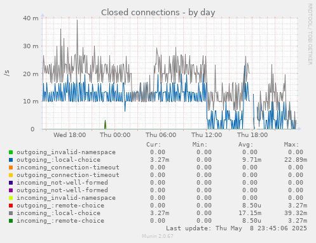Select the incoming_:local-choice legend label
Screen dimensions: 316x243
click(x=58, y=213)
